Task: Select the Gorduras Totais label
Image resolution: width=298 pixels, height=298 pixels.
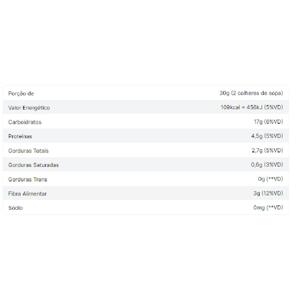Action: (x=29, y=151)
